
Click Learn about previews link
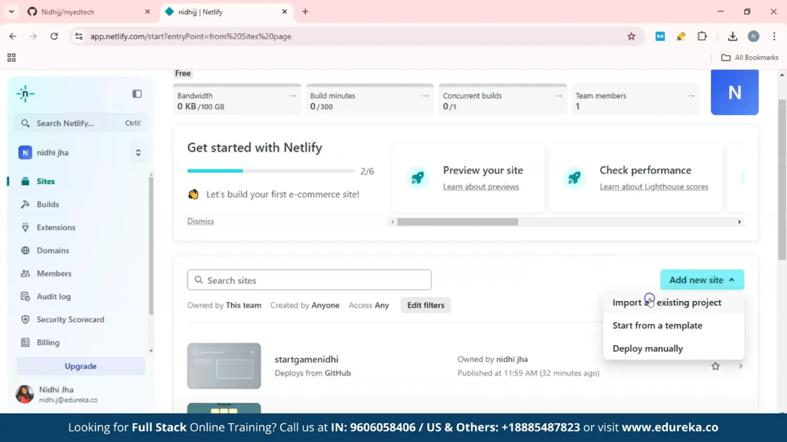pyautogui.click(x=481, y=186)
